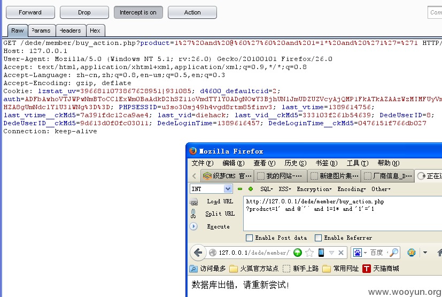Click the red T Tmall bookmark icon
Screen dimensions: 442x297
click(367, 269)
